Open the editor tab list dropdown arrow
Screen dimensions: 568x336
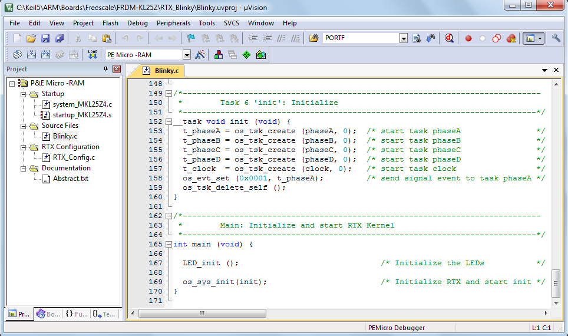pyautogui.click(x=544, y=70)
